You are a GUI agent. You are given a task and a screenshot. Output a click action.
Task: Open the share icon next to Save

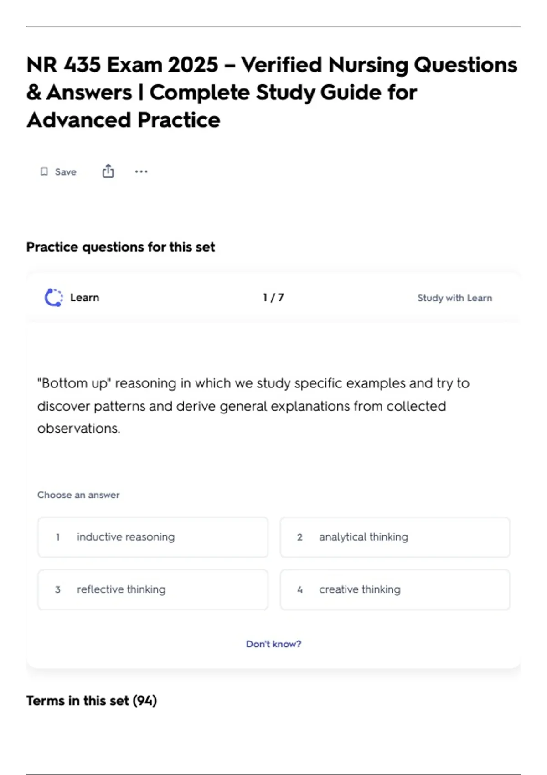coord(108,171)
